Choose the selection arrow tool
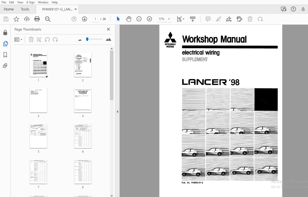Viewport: 308px width, 197px height. click(x=118, y=19)
